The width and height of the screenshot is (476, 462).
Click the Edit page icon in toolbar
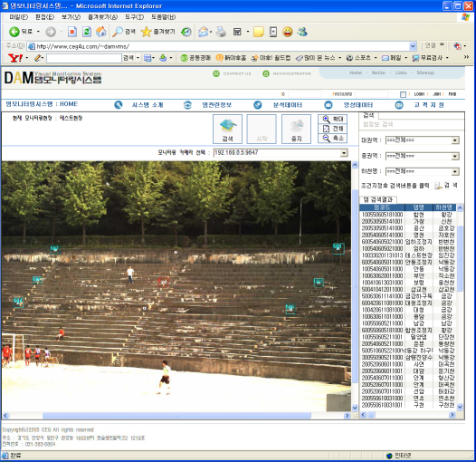237,32
